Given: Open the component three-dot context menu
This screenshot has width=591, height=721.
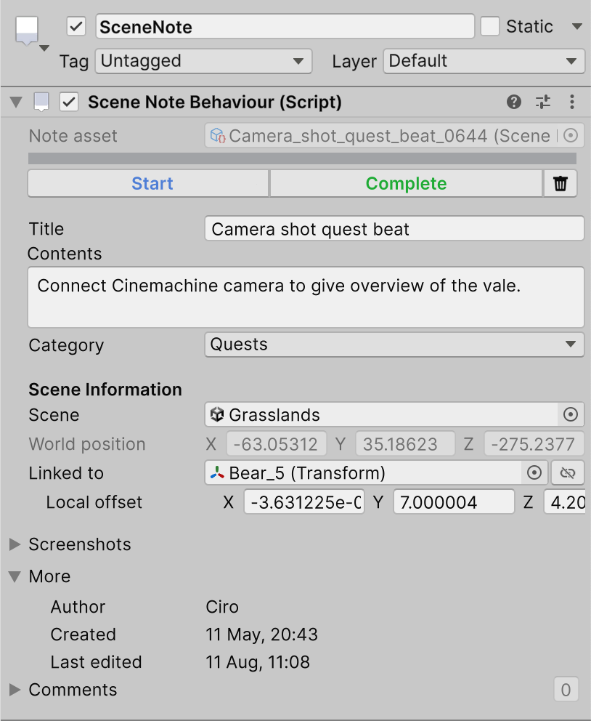Looking at the screenshot, I should click(x=572, y=102).
